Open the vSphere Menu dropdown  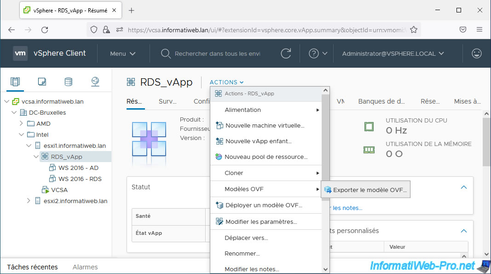click(123, 53)
